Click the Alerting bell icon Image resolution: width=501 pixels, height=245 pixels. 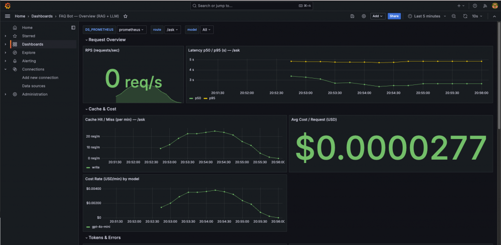click(15, 61)
